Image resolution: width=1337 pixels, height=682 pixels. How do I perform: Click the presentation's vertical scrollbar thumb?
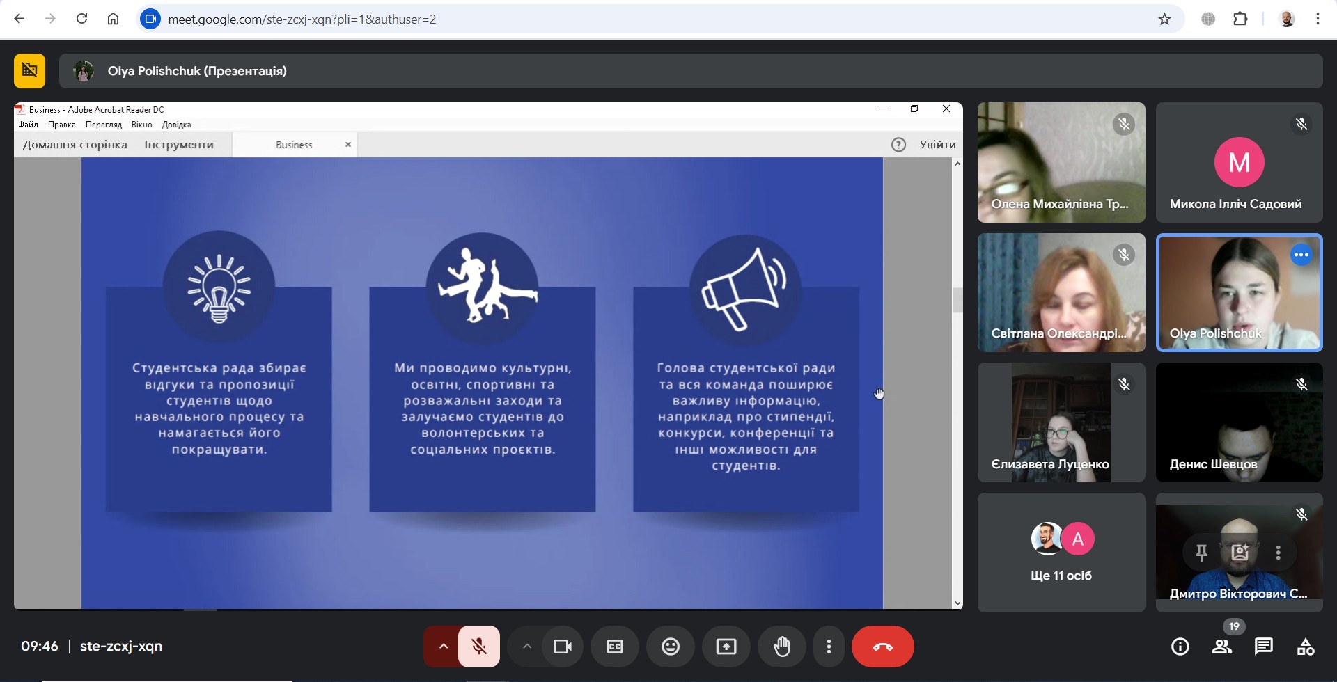point(957,300)
